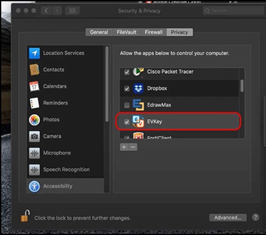
Task: Select the Privacy tab
Action: tap(179, 32)
